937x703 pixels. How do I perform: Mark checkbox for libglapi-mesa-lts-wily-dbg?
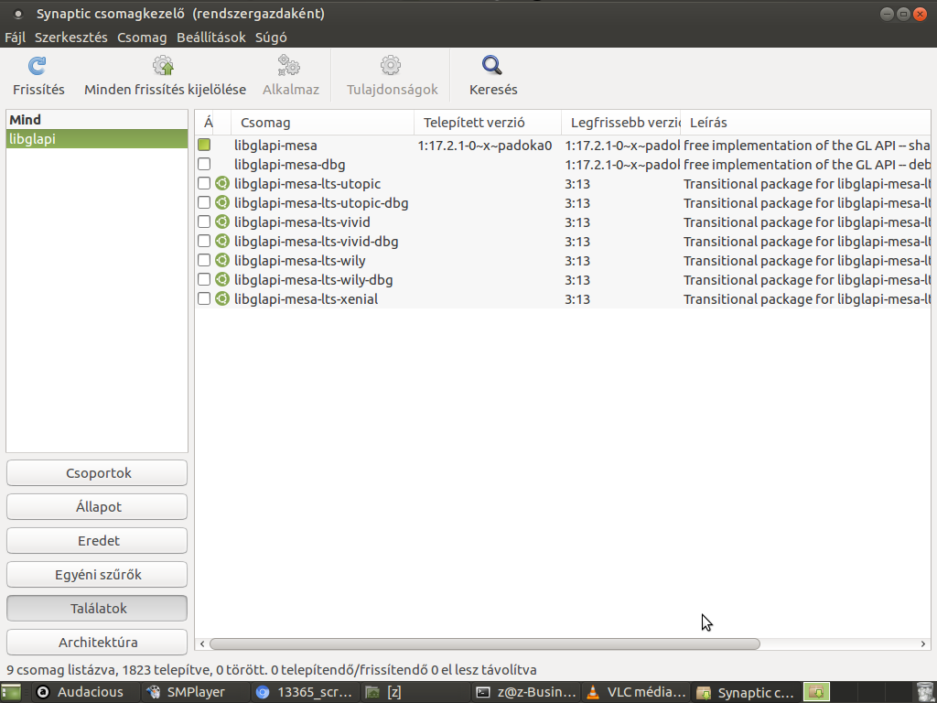pyautogui.click(x=204, y=279)
